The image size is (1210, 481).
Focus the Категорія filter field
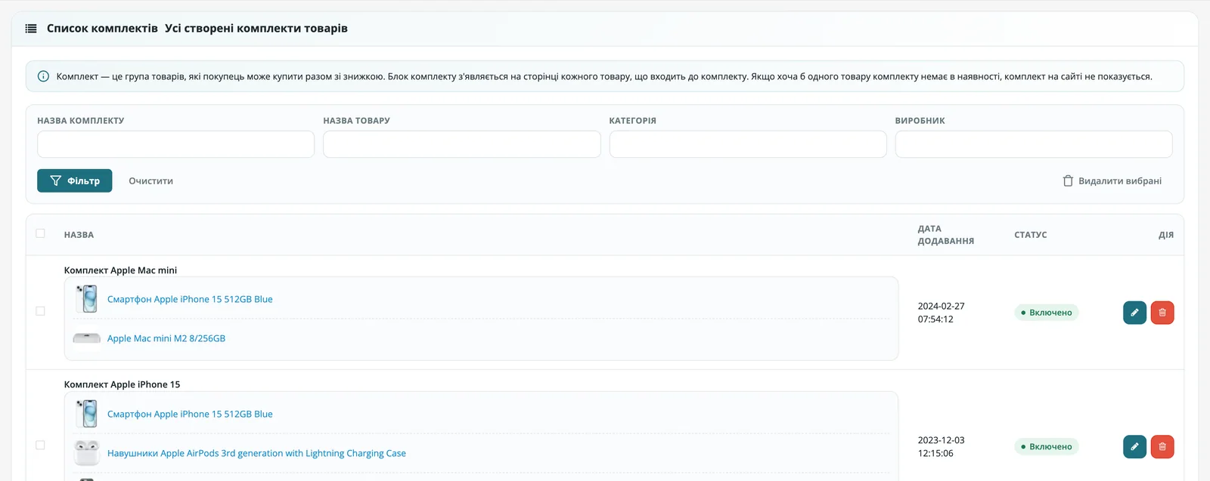point(748,144)
